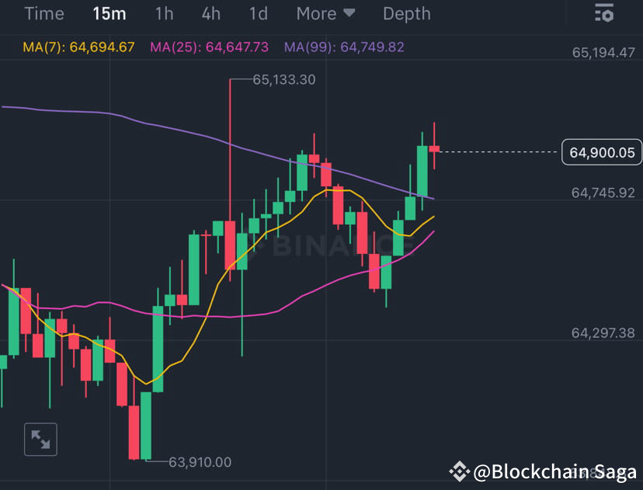
Task: Expand the Time interval options
Action: pyautogui.click(x=44, y=13)
